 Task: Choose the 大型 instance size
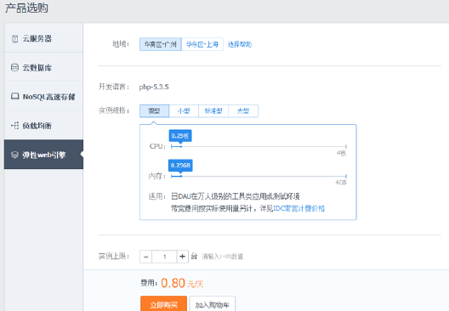click(x=243, y=111)
